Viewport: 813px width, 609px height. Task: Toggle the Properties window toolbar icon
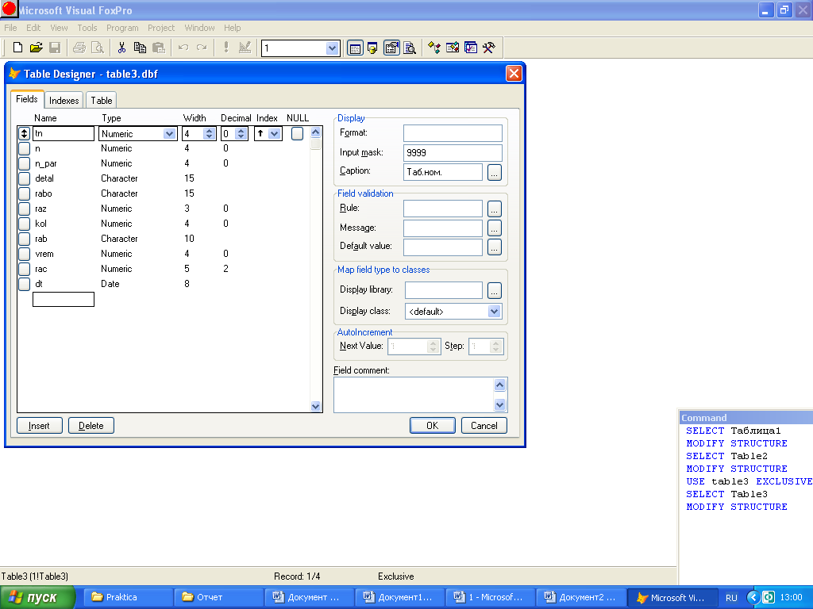click(x=391, y=48)
